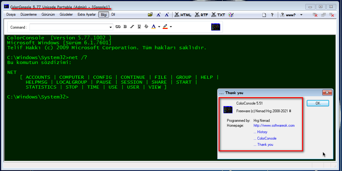Viewport: 342px width, 171px height.
Task: Open the font color dropdown arrow
Action: (159, 27)
